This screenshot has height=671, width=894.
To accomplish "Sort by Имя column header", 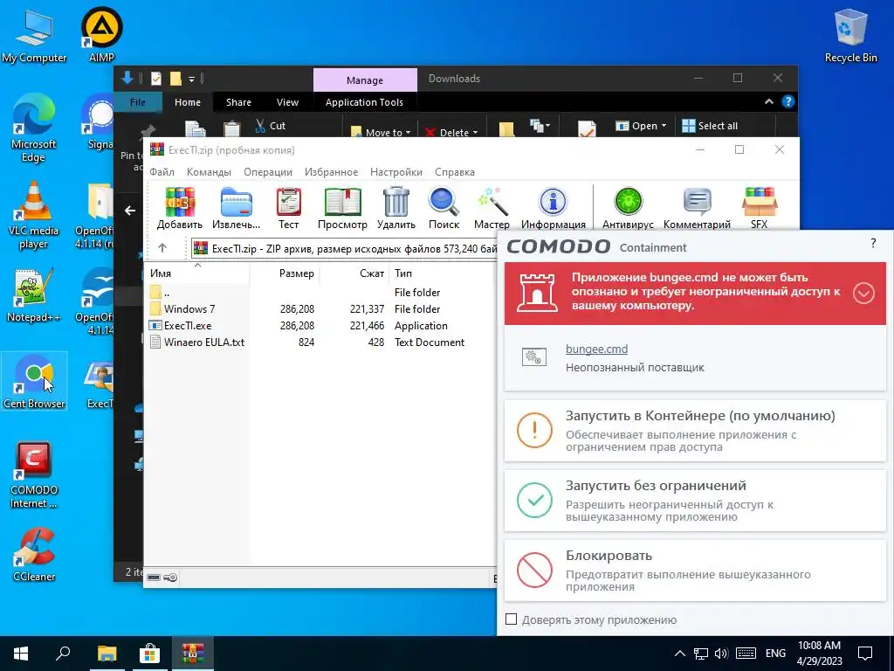I will pyautogui.click(x=196, y=273).
